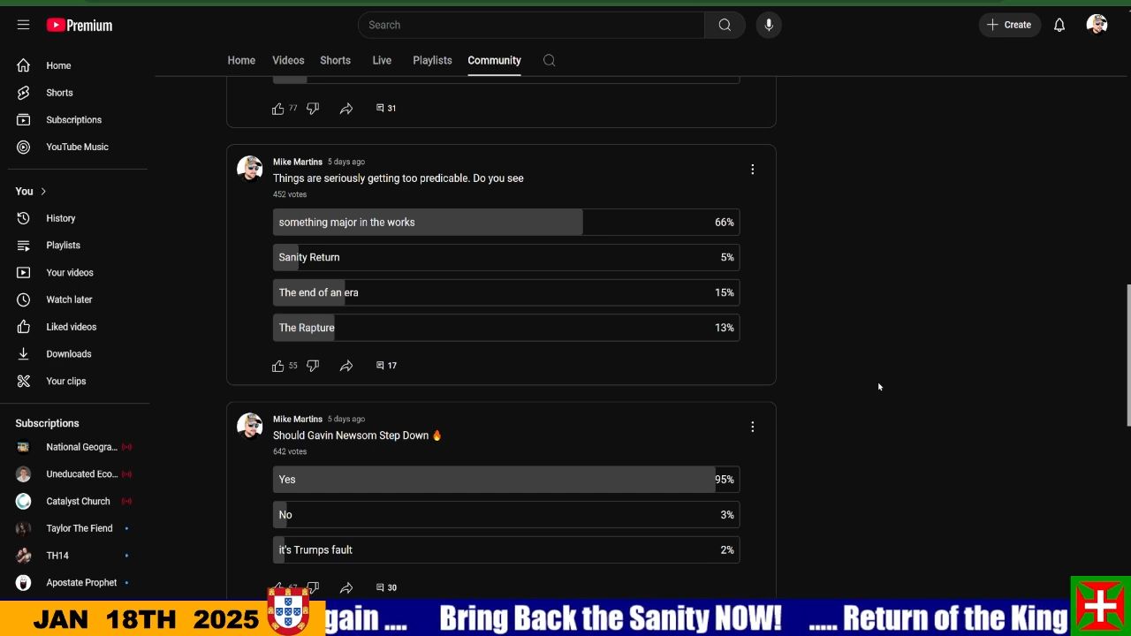Click the search magnifier button in top bar
The height and width of the screenshot is (636, 1131).
(x=725, y=25)
